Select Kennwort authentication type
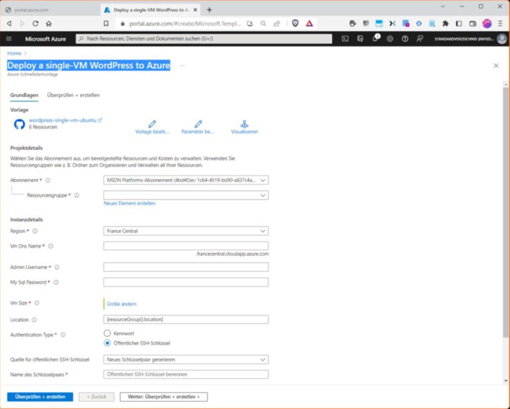The image size is (510, 409). pyautogui.click(x=107, y=333)
